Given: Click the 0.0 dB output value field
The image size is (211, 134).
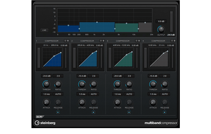Looking at the screenshot, I should click(161, 21).
